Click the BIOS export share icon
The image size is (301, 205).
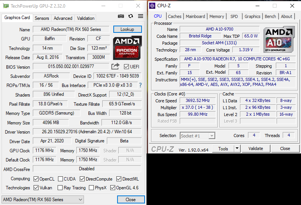click(115, 66)
